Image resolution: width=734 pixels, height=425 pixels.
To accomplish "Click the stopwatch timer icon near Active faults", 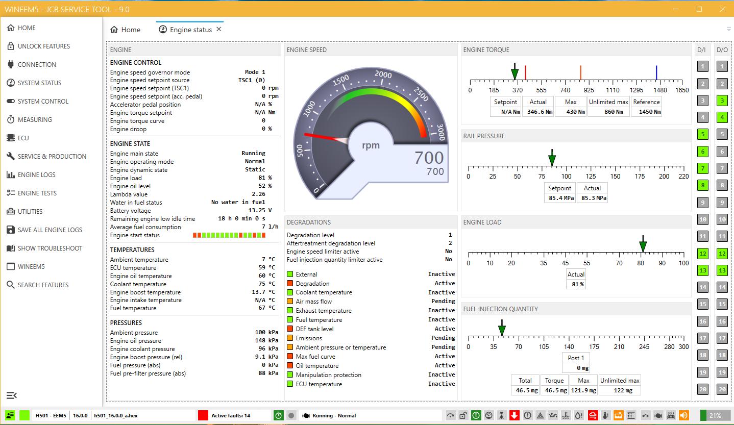I will (x=279, y=415).
